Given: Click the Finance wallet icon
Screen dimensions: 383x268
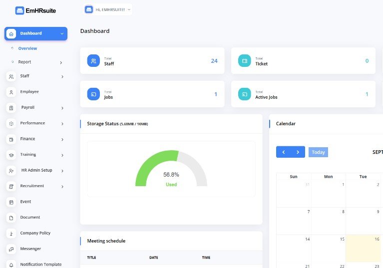Looking at the screenshot, I should 11,139.
